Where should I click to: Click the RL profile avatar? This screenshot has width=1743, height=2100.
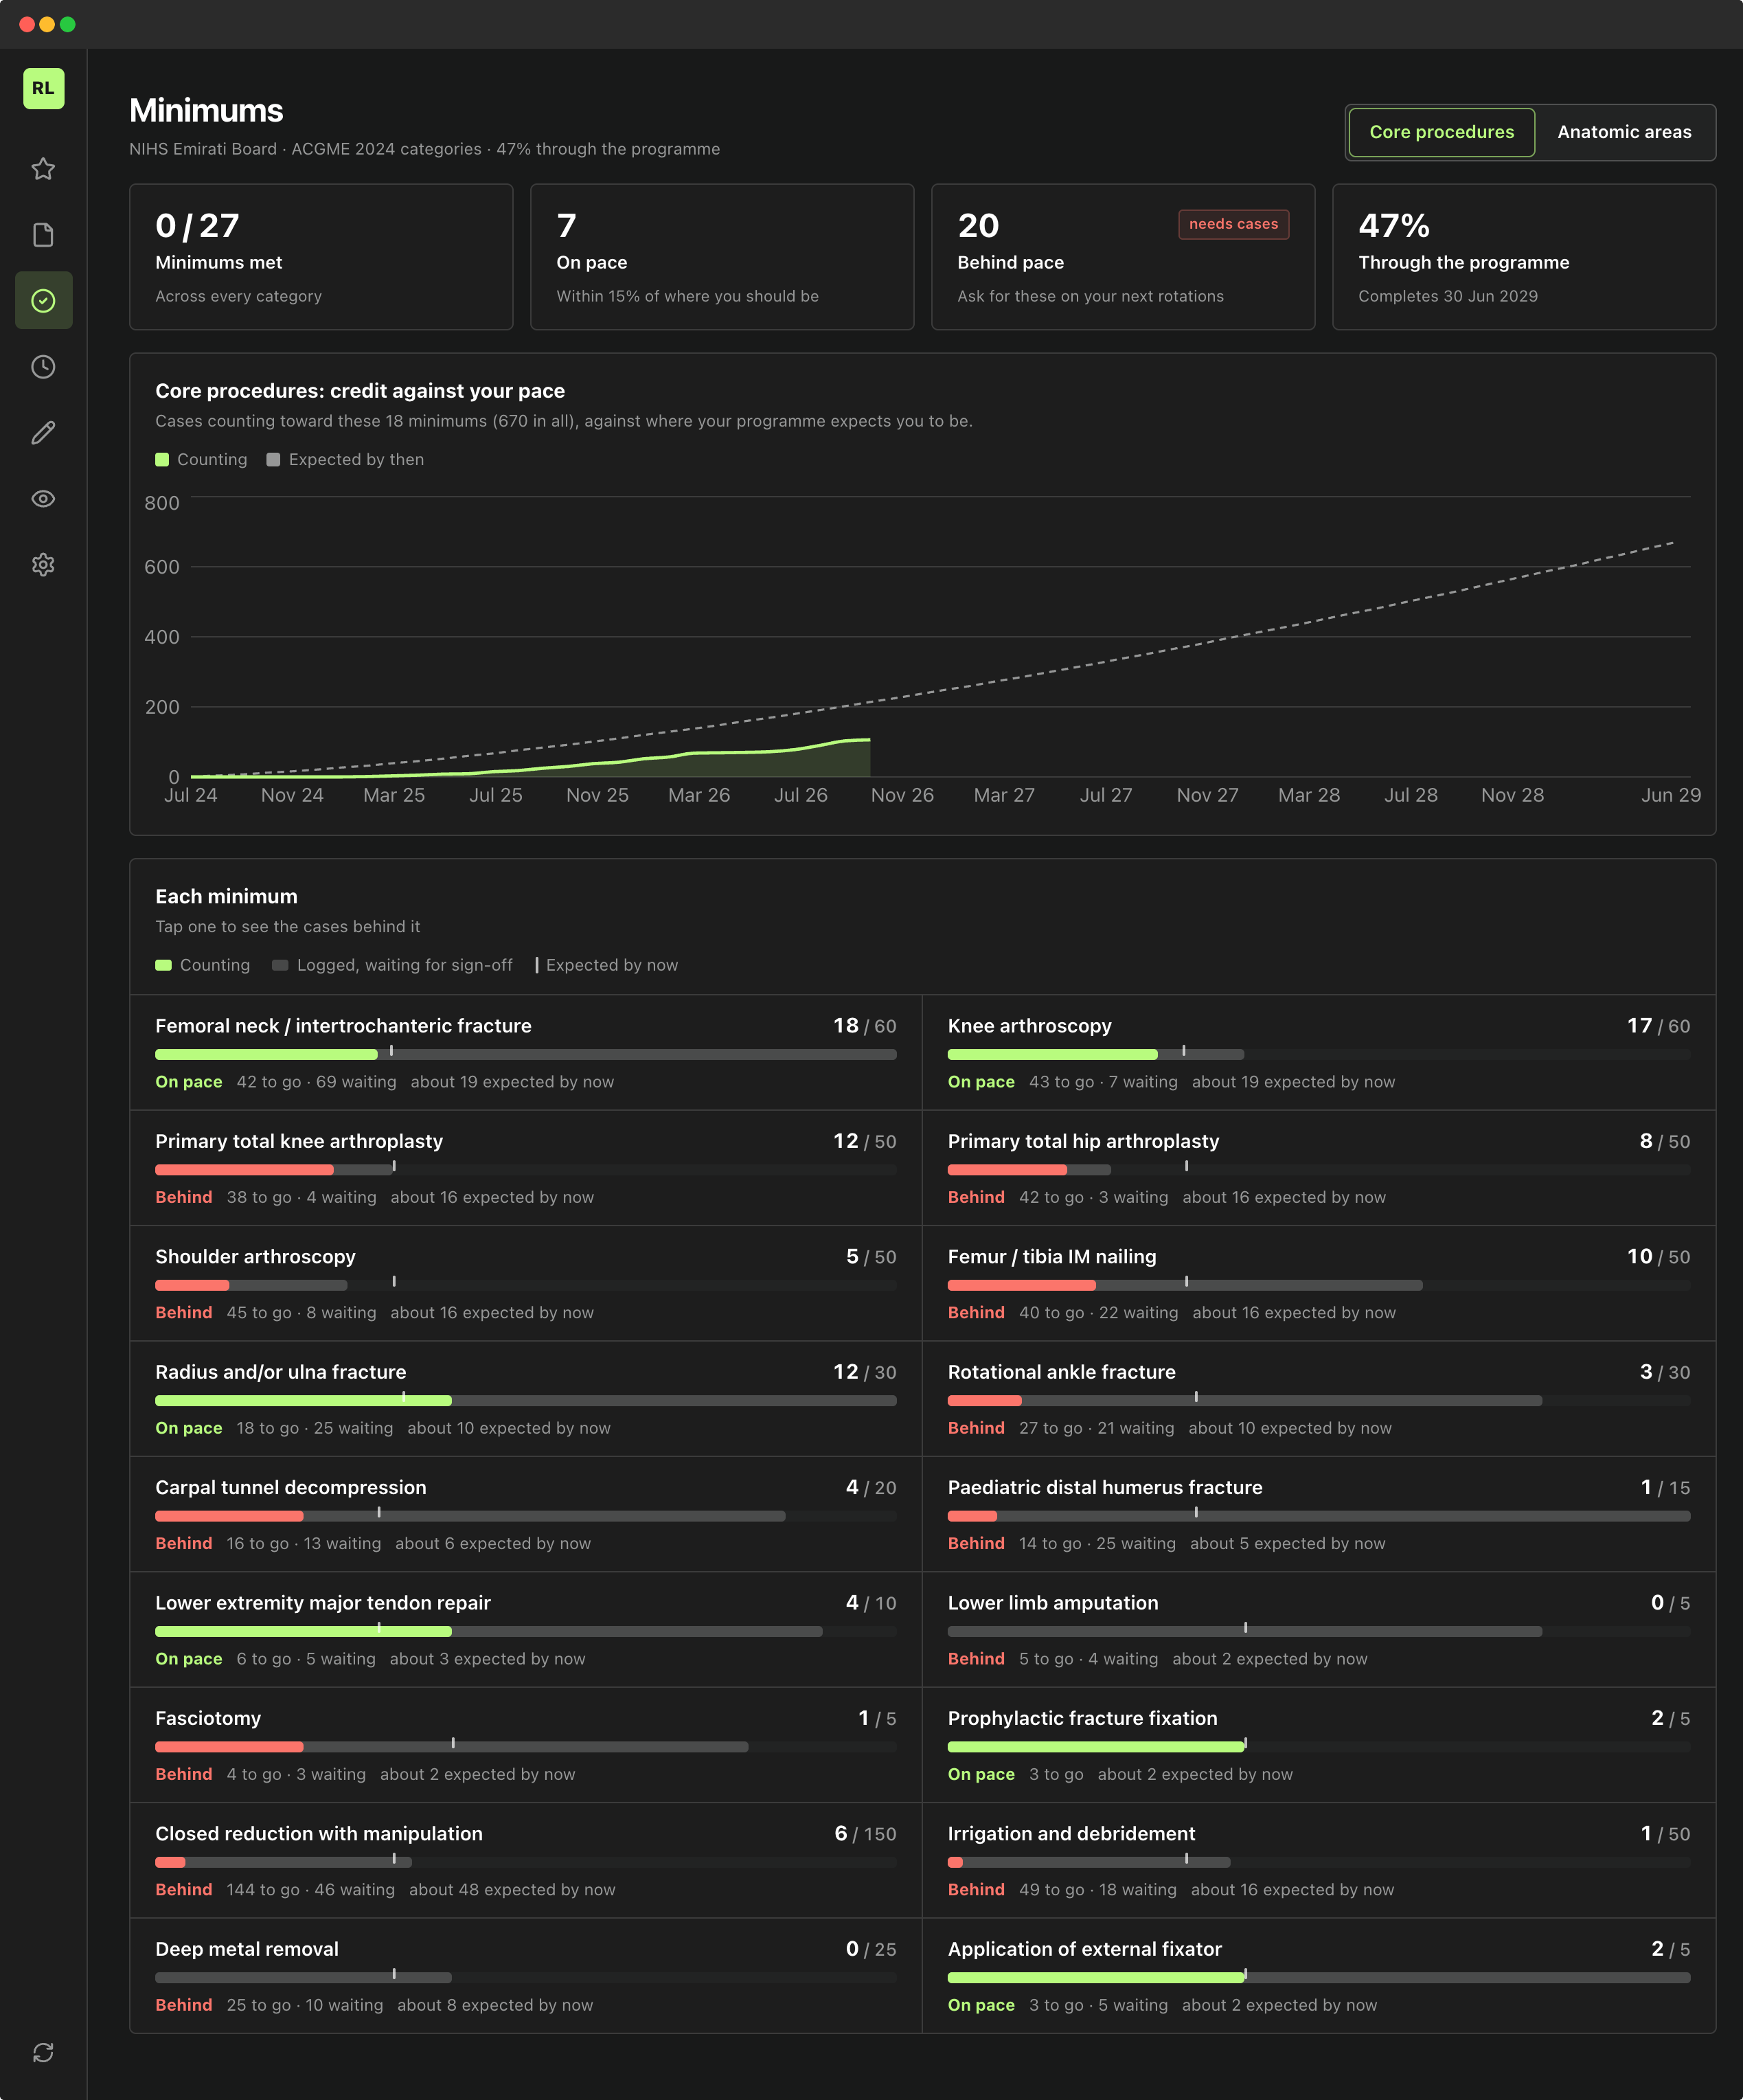(43, 88)
